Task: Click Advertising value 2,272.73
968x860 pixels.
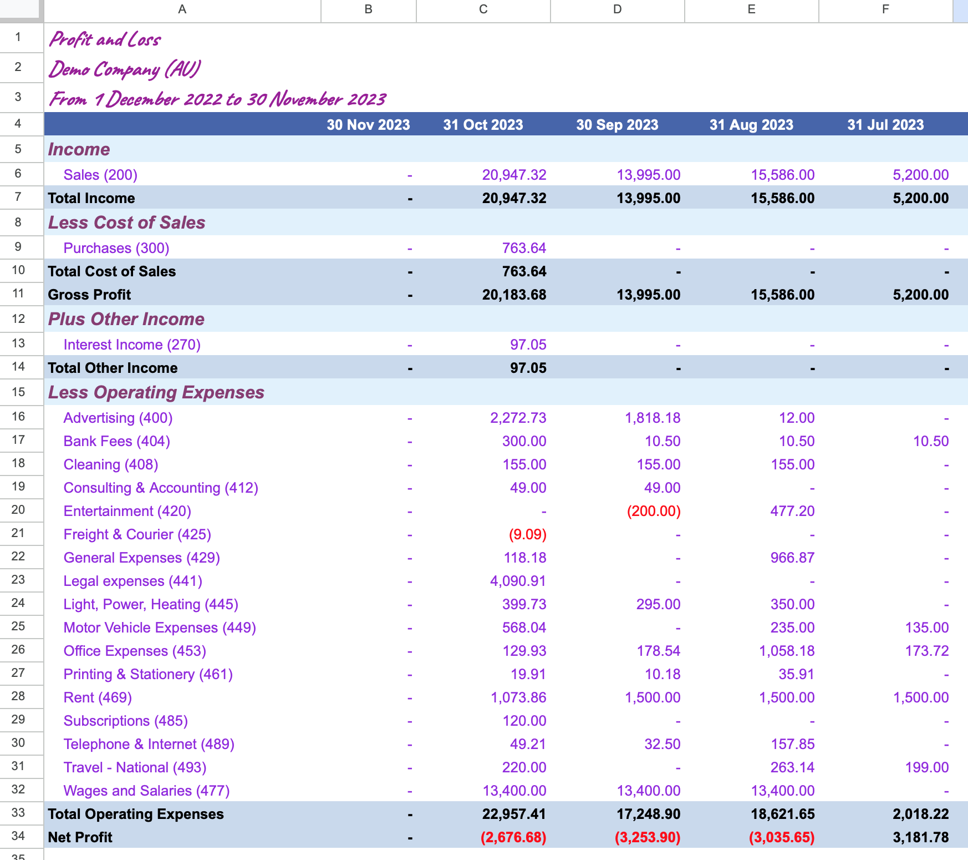Action: (518, 418)
